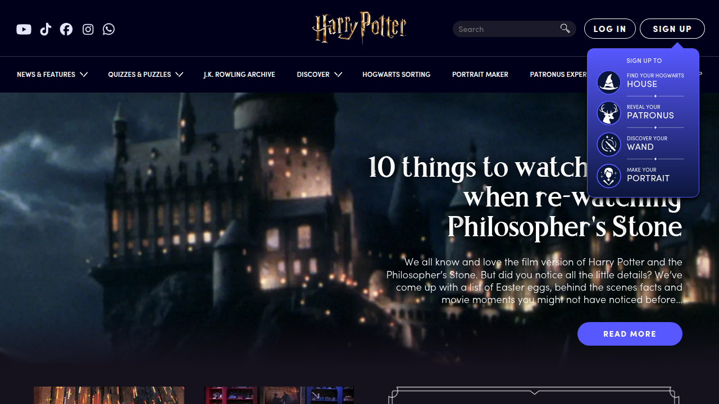Screen dimensions: 719x404
Task: Open the Quizzes & Puzzles menu
Action: click(x=139, y=75)
